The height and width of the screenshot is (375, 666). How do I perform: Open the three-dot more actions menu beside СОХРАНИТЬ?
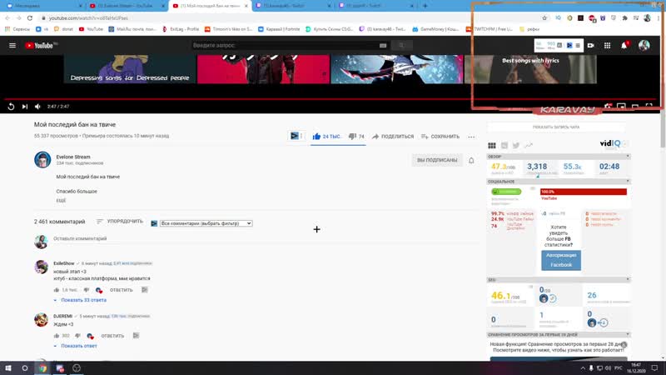pos(471,137)
